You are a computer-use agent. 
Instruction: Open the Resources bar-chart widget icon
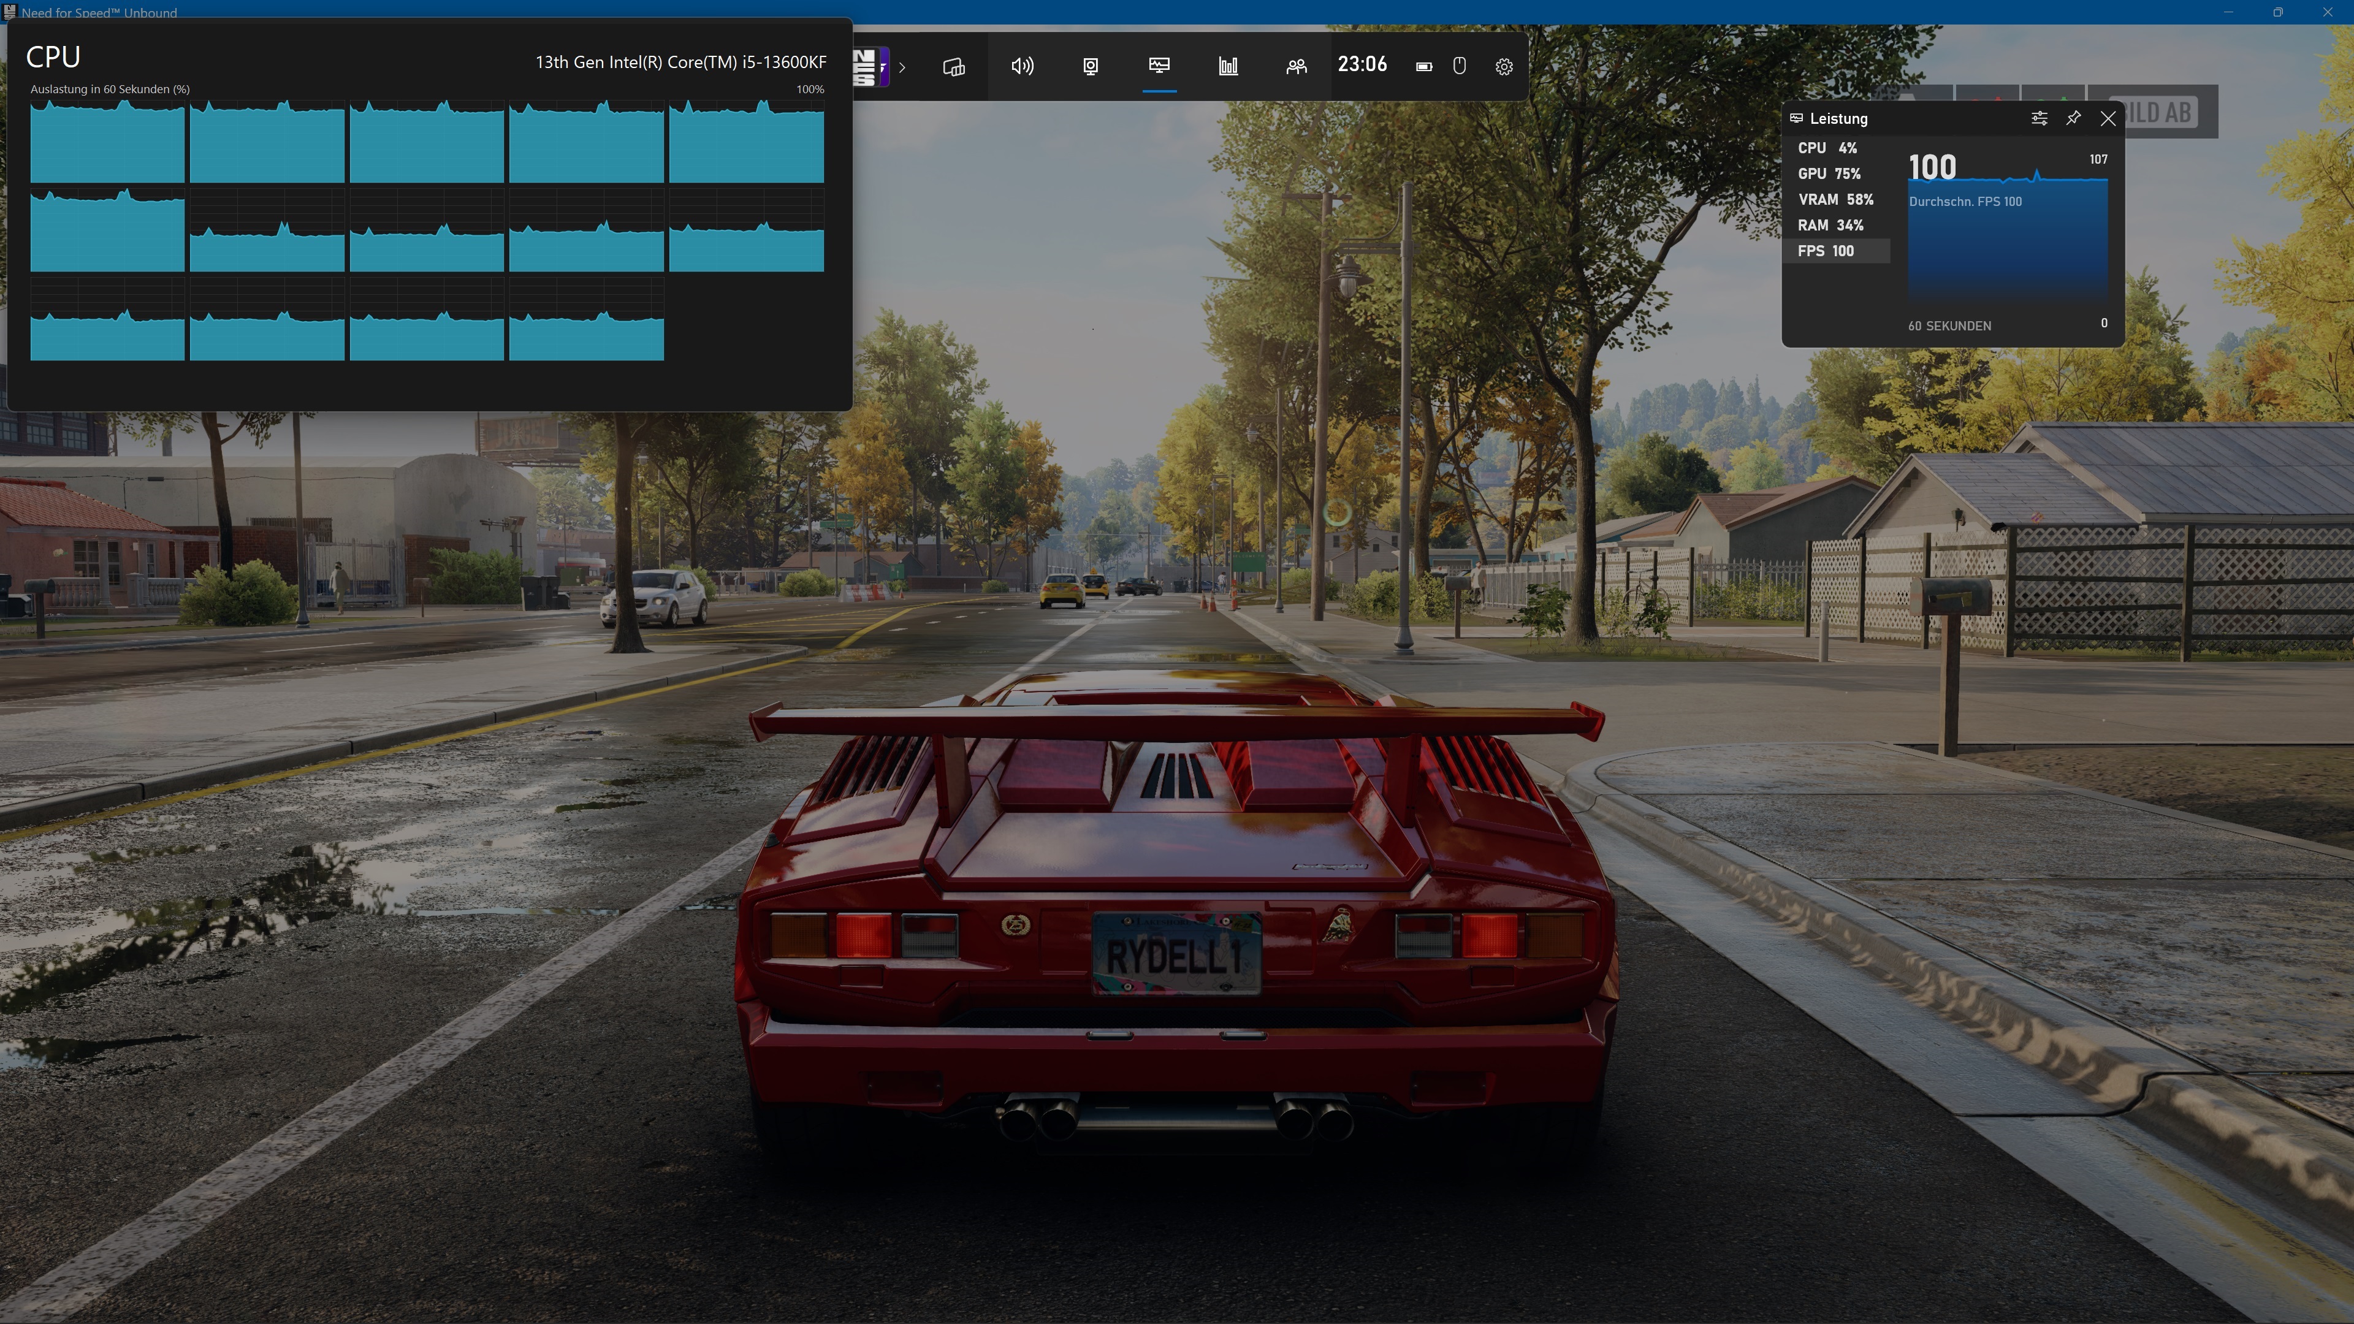1228,67
